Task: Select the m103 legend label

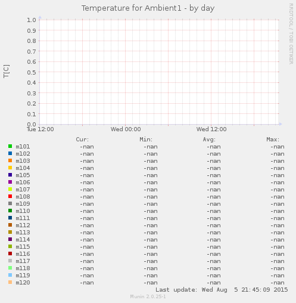Action: pyautogui.click(x=23, y=161)
